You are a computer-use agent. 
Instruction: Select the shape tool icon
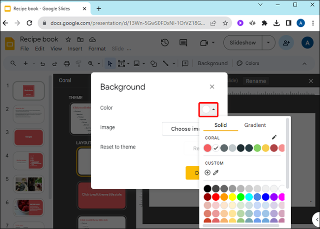pyautogui.click(x=154, y=63)
